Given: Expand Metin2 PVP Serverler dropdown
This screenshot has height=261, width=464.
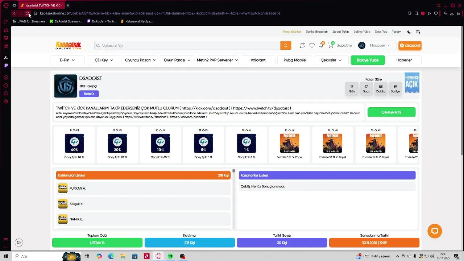Looking at the screenshot, I should 217,60.
